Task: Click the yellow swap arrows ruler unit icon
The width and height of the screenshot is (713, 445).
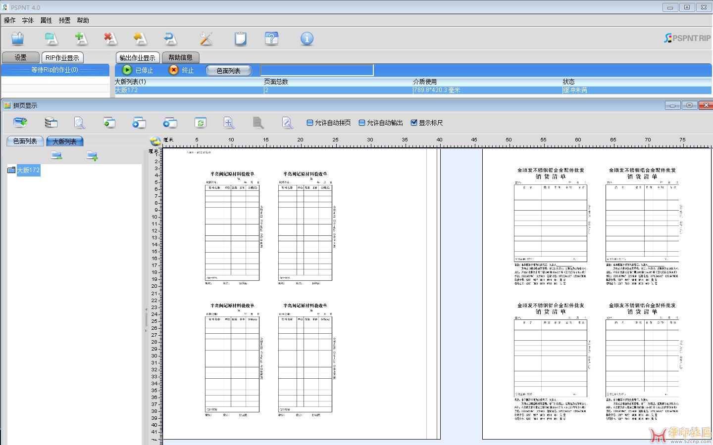Action: pos(155,141)
